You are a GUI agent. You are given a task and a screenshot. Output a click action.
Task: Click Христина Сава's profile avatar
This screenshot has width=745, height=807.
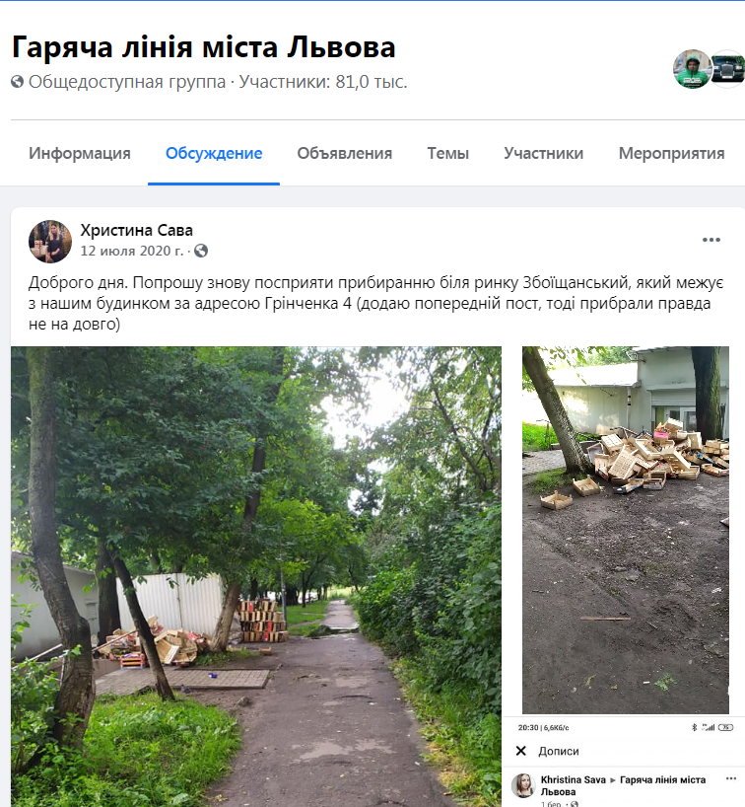tap(50, 242)
